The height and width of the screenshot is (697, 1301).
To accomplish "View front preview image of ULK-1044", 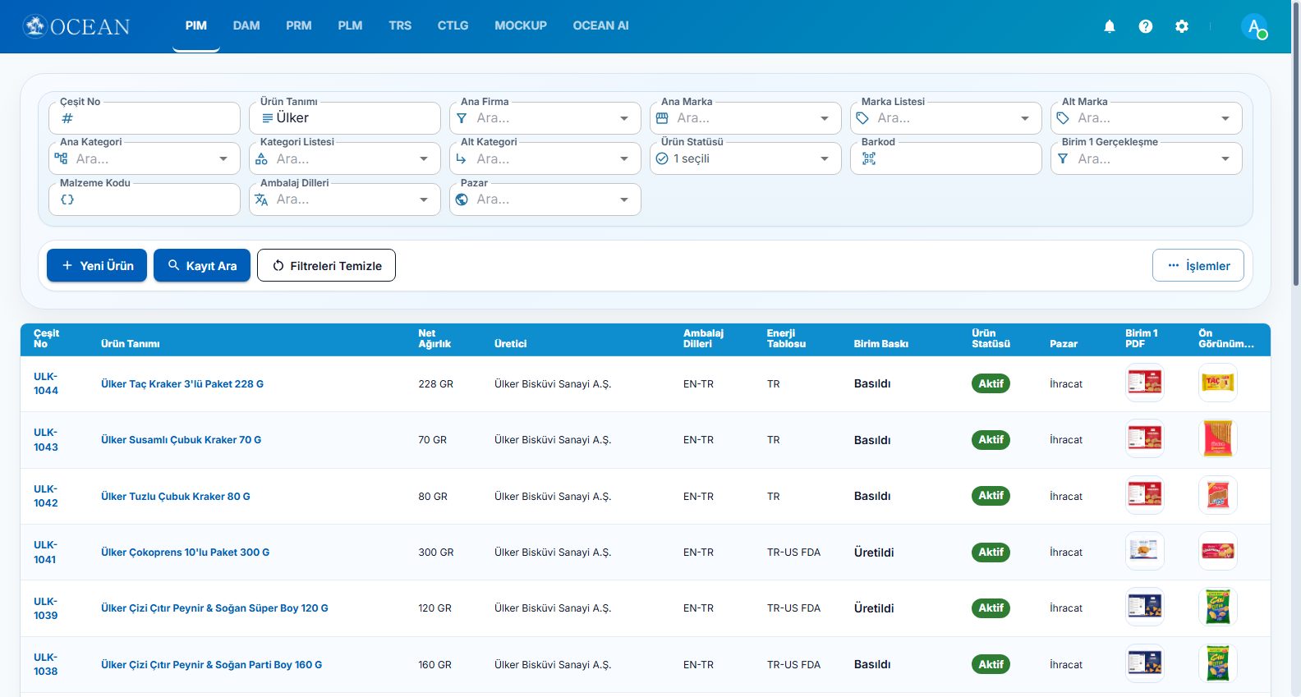I will 1217,383.
